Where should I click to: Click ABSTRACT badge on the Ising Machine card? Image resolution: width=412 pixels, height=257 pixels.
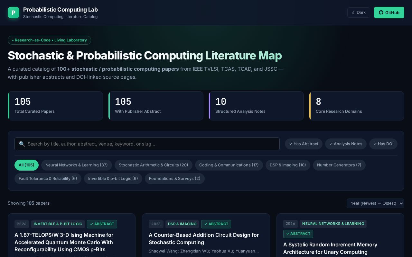coord(102,224)
